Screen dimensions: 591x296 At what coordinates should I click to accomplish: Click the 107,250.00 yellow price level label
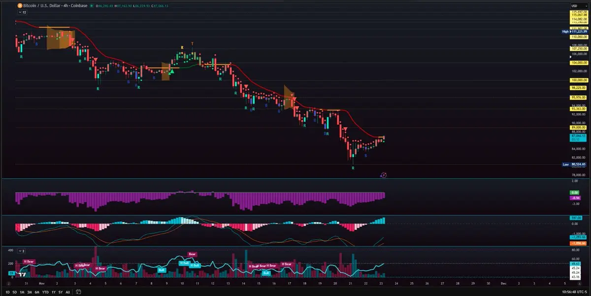click(x=579, y=49)
